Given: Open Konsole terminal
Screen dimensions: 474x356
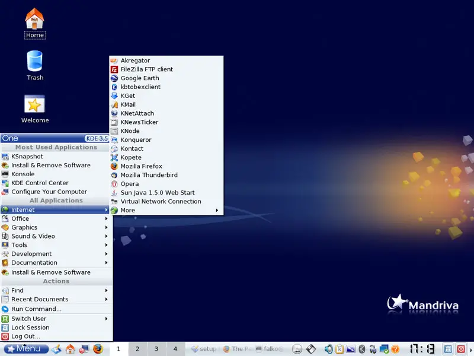Looking at the screenshot, I should coord(55,174).
